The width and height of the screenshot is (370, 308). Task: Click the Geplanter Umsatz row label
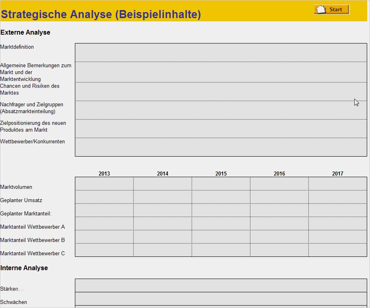coord(21,201)
